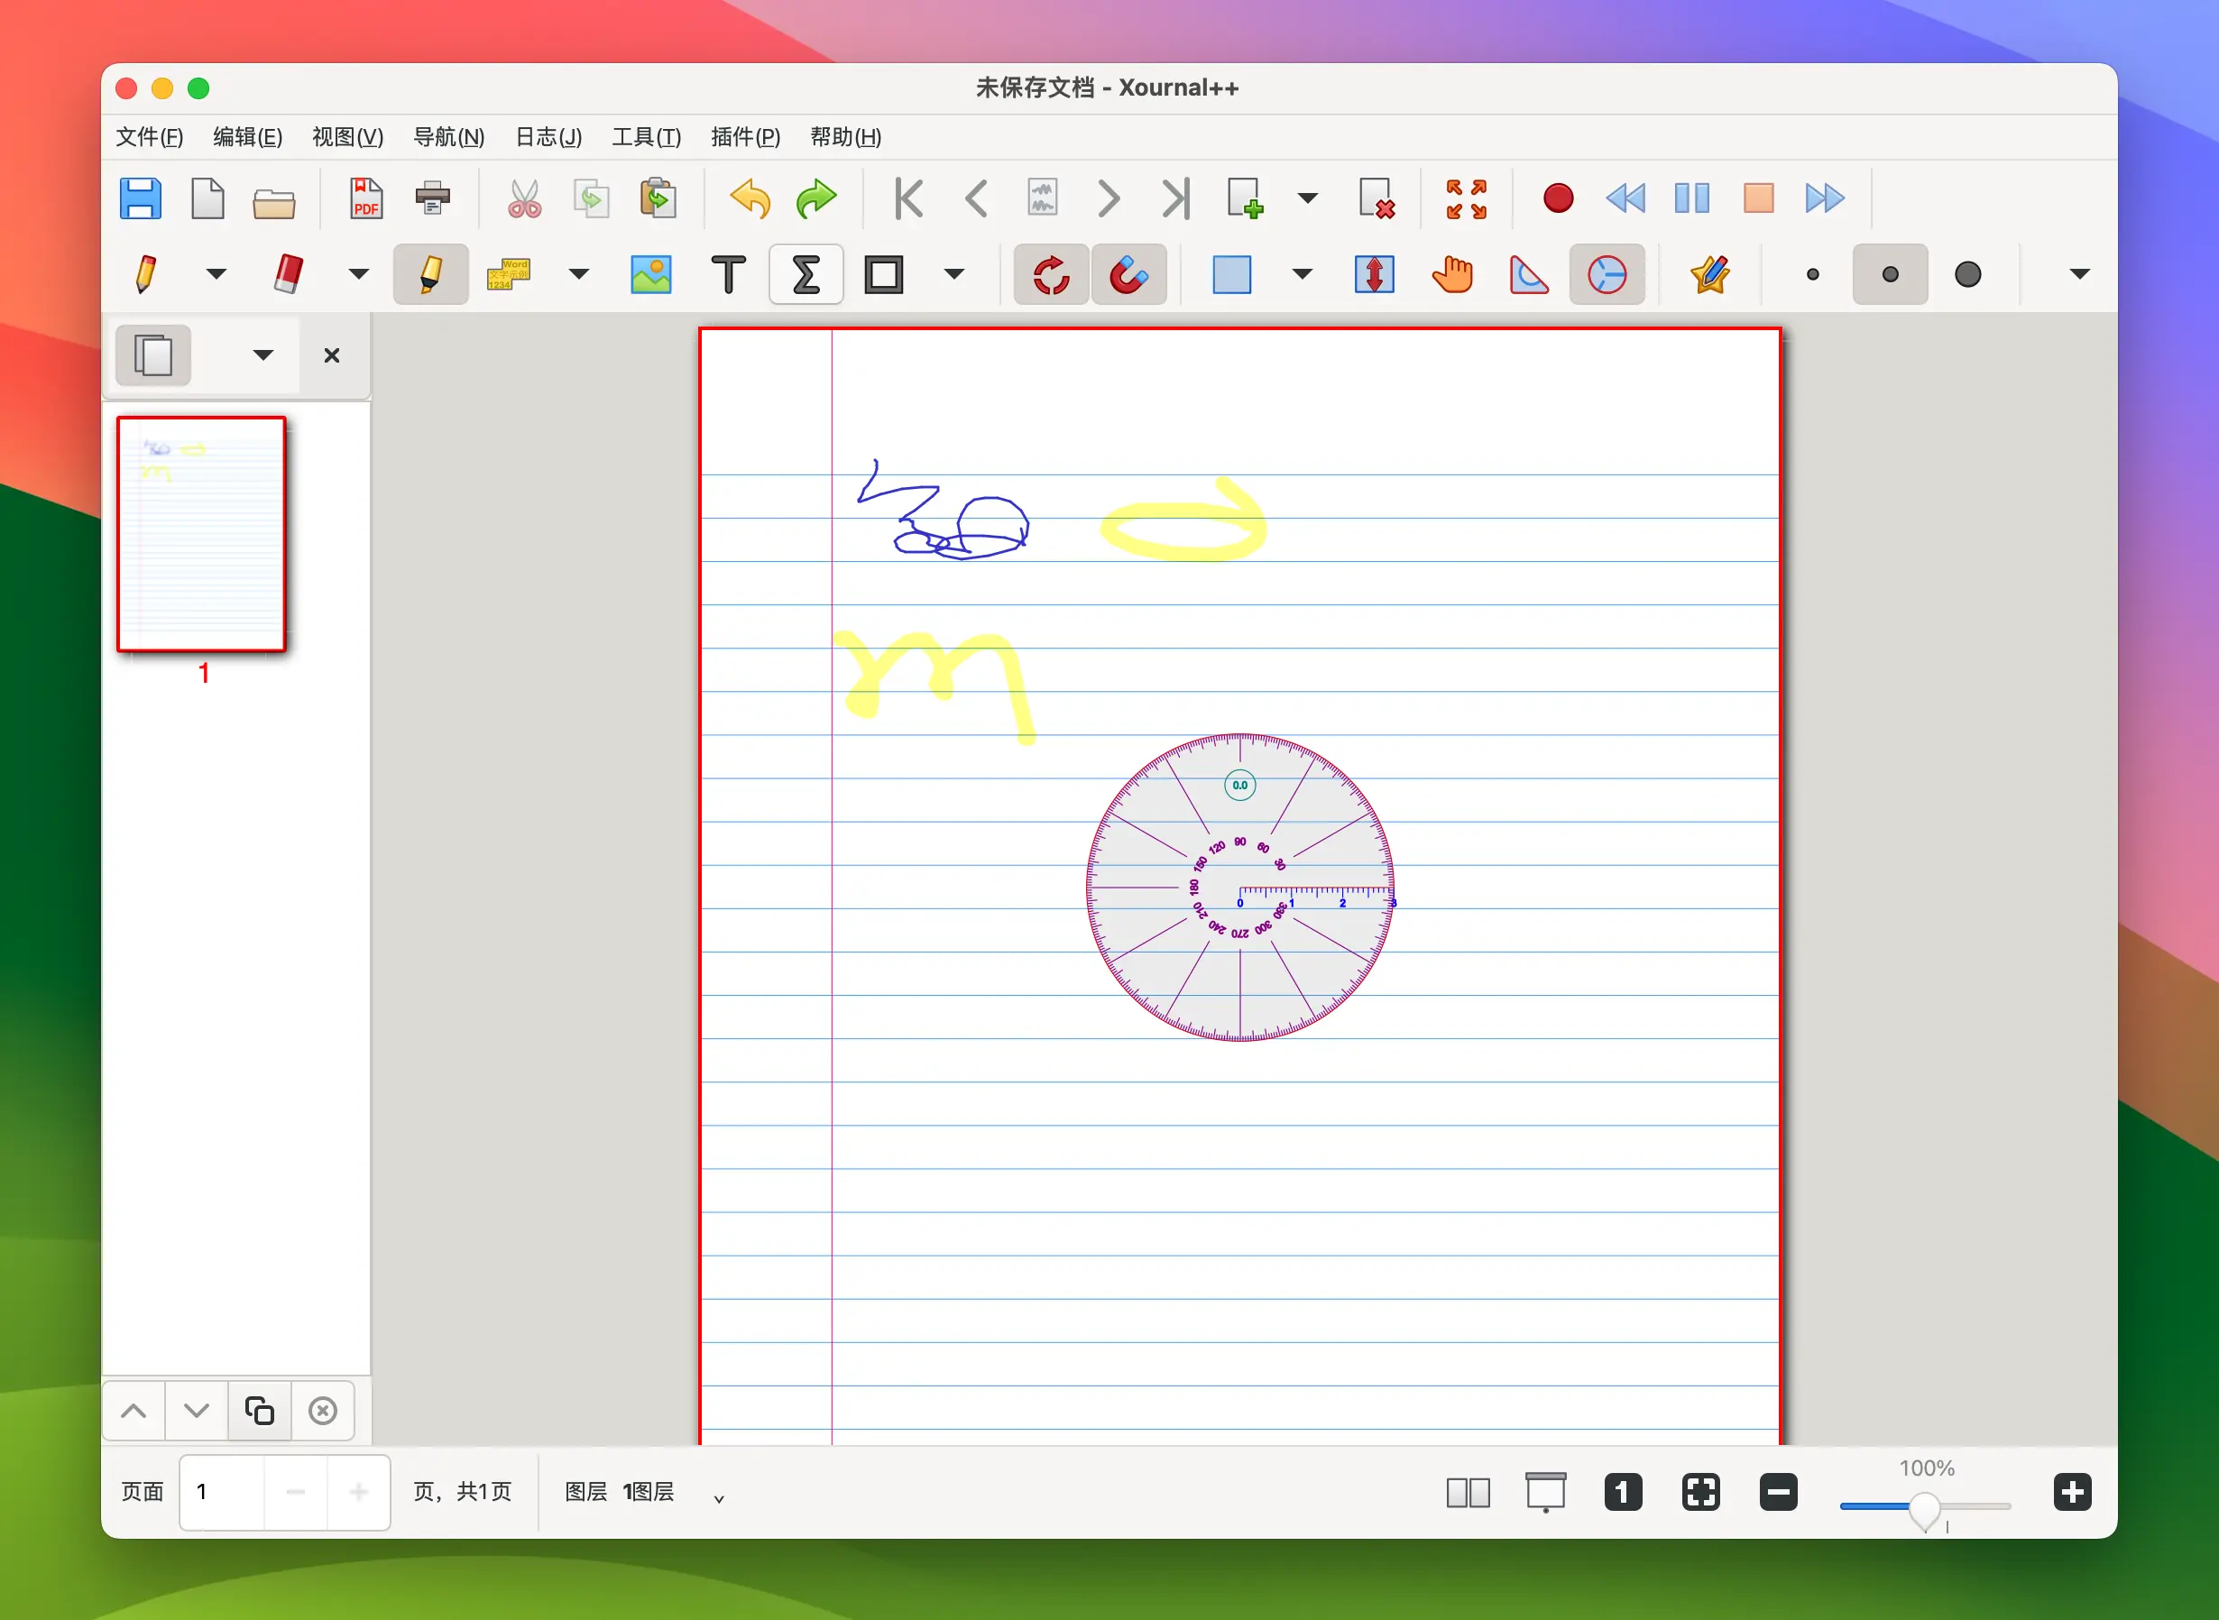Click the undo arrow button
This screenshot has height=1620, width=2219.
[750, 199]
